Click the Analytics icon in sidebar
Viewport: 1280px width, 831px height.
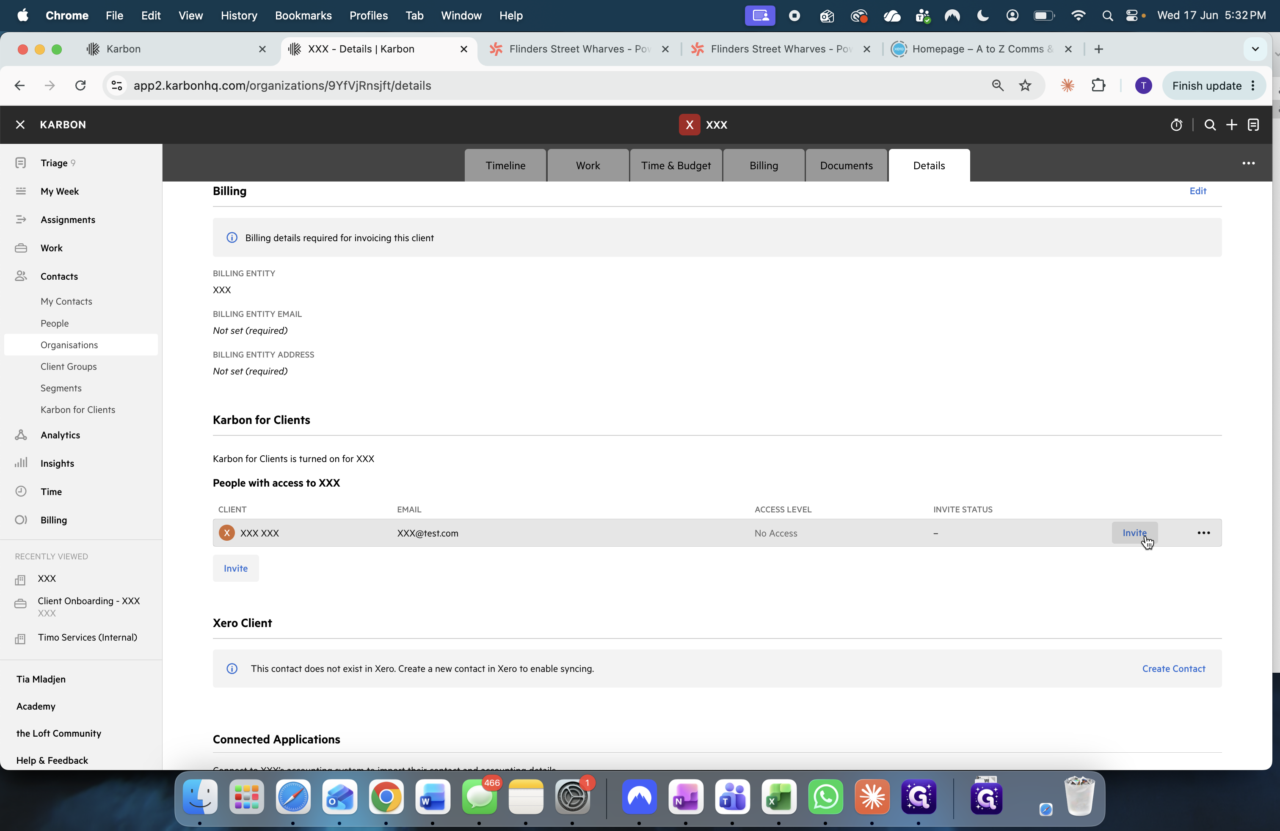click(x=21, y=435)
